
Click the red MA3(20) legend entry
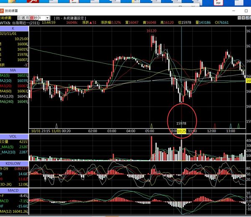point(8,86)
